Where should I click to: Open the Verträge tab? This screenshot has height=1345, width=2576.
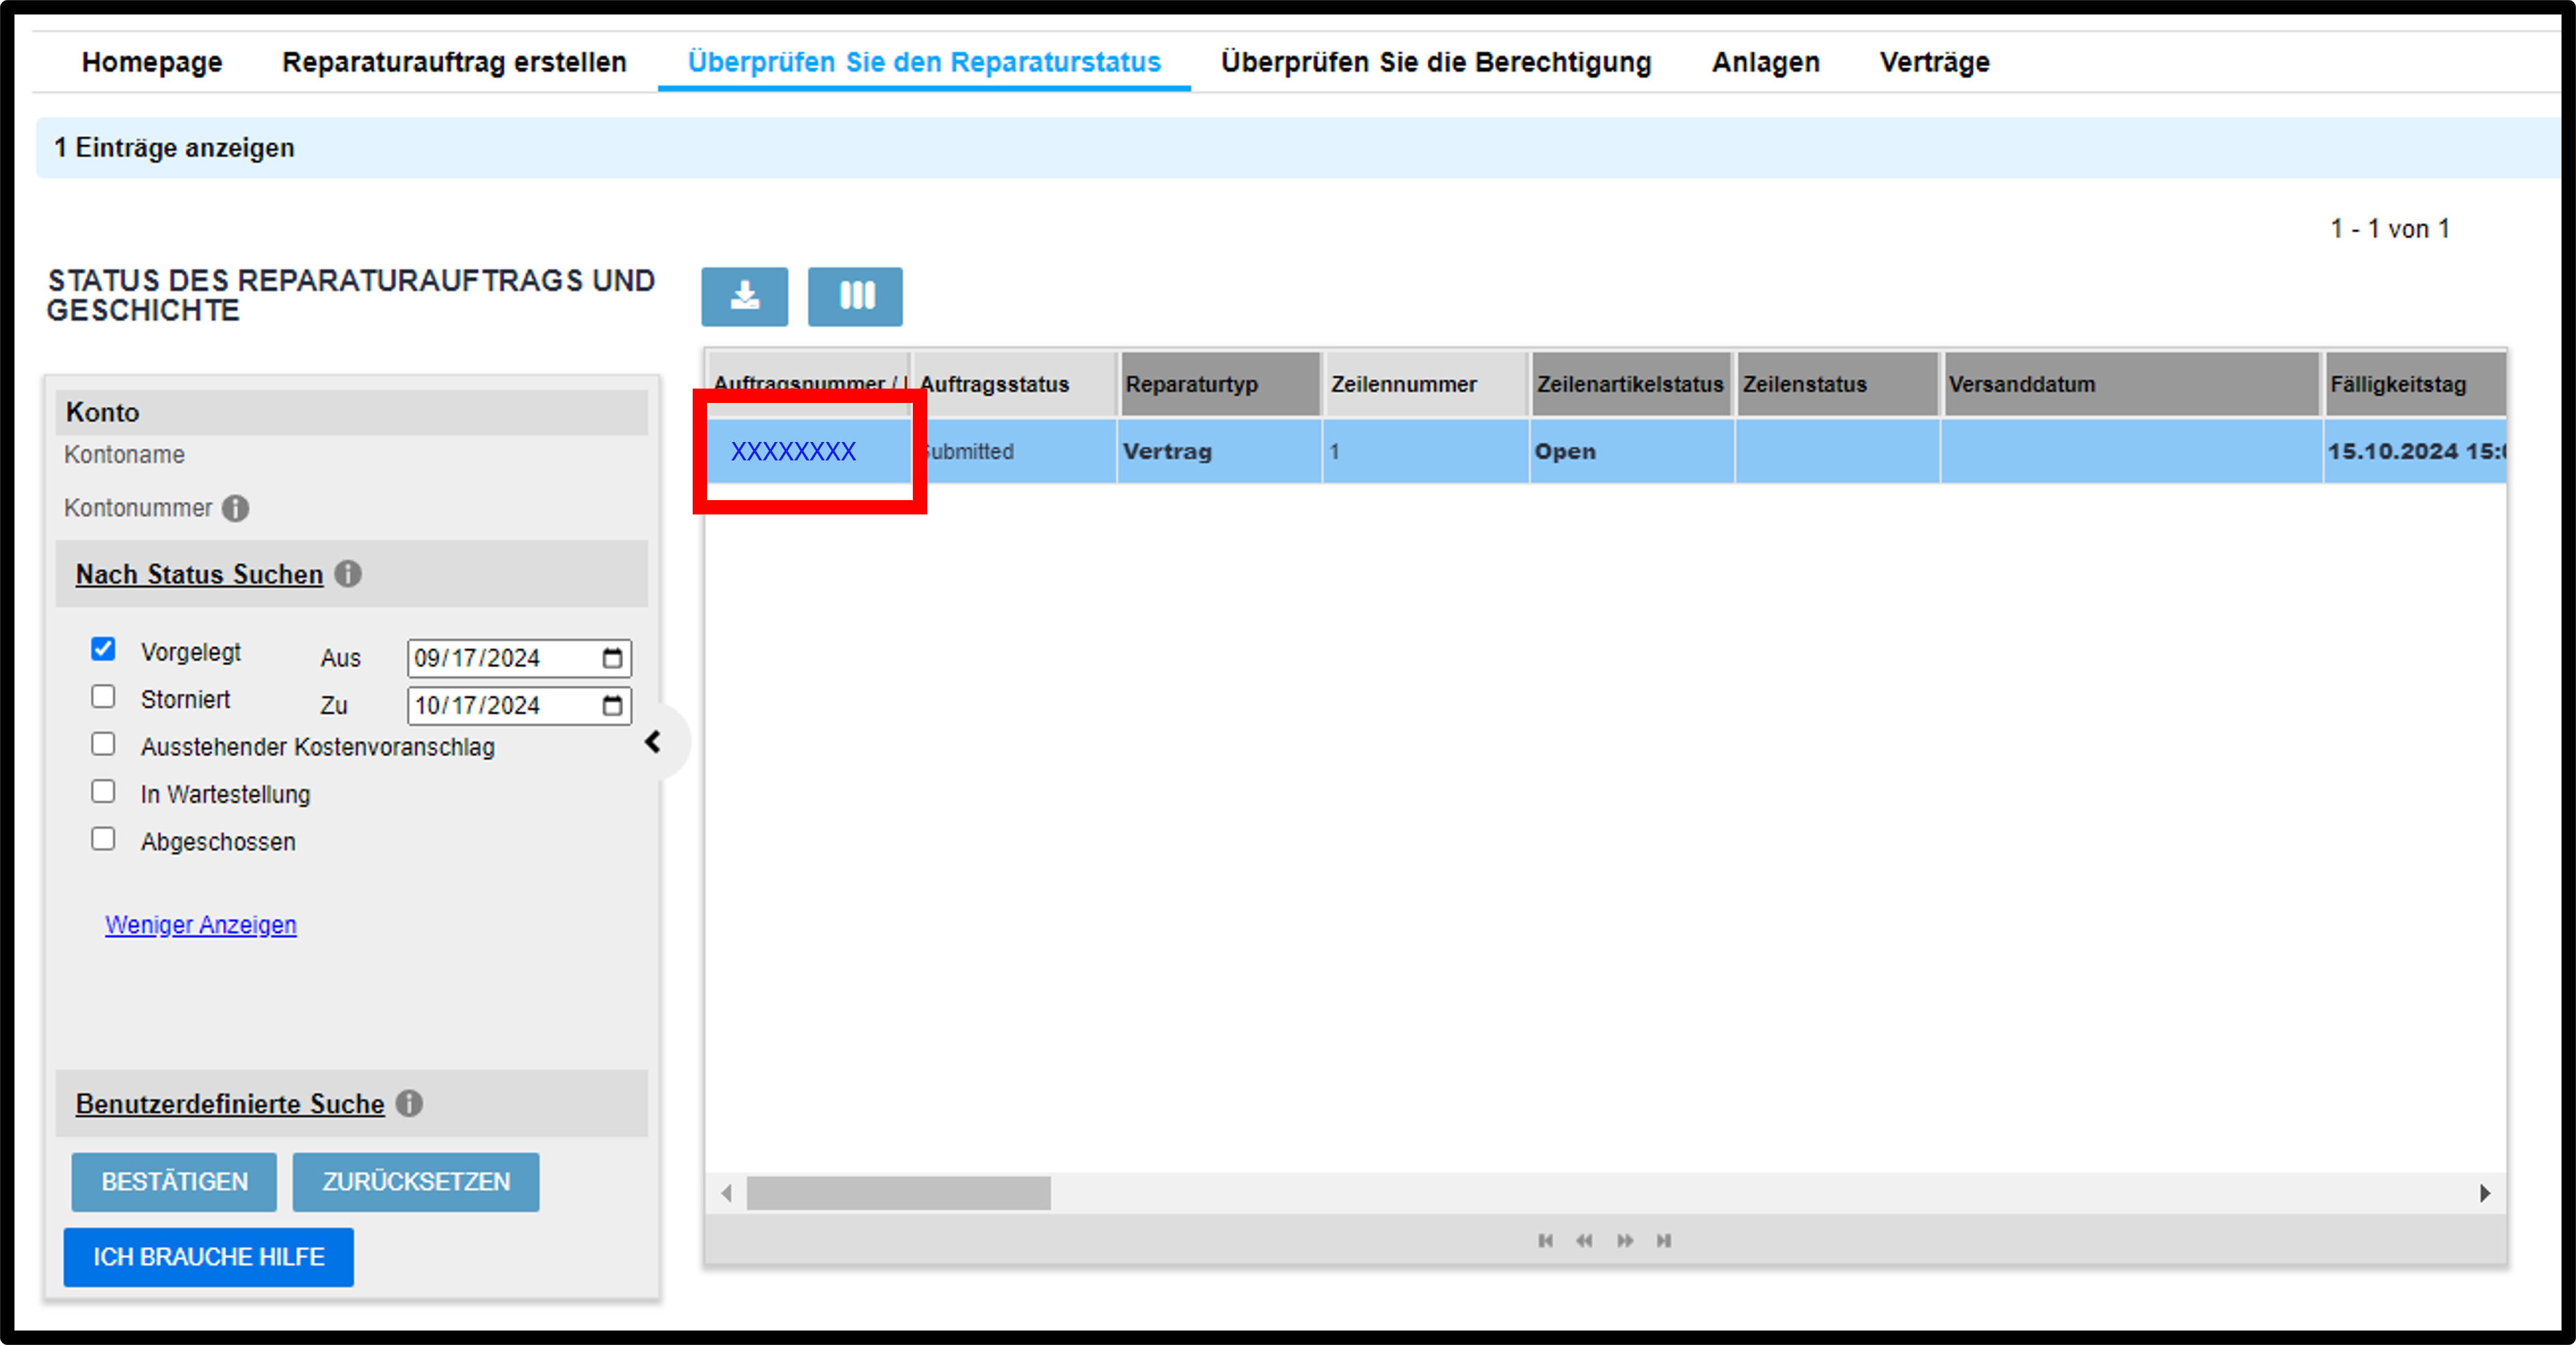coord(1934,62)
